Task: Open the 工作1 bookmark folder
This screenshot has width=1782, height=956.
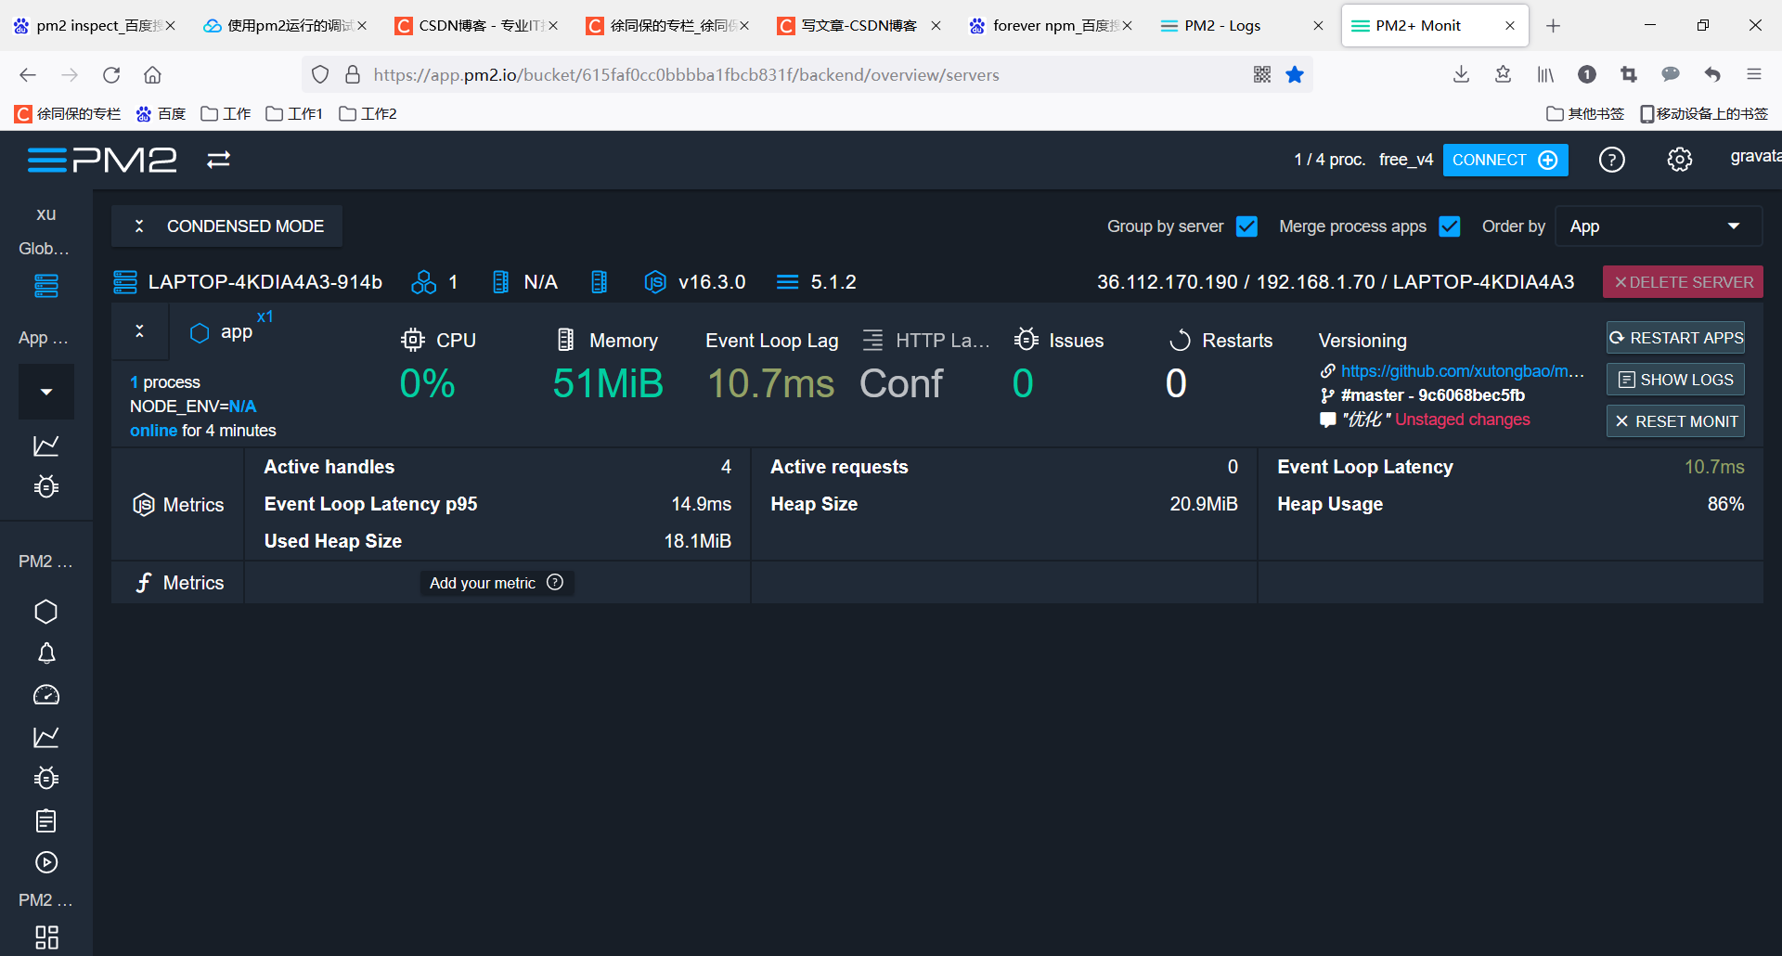Action: [294, 113]
